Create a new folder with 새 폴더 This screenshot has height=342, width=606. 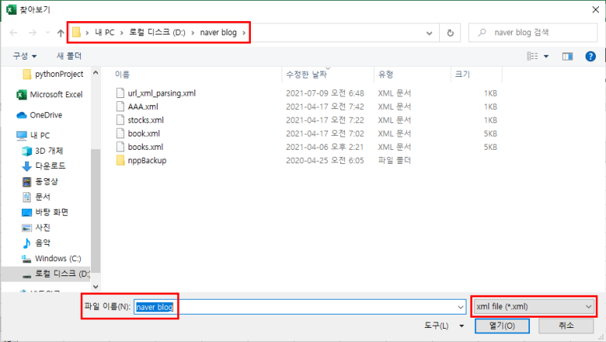(69, 56)
